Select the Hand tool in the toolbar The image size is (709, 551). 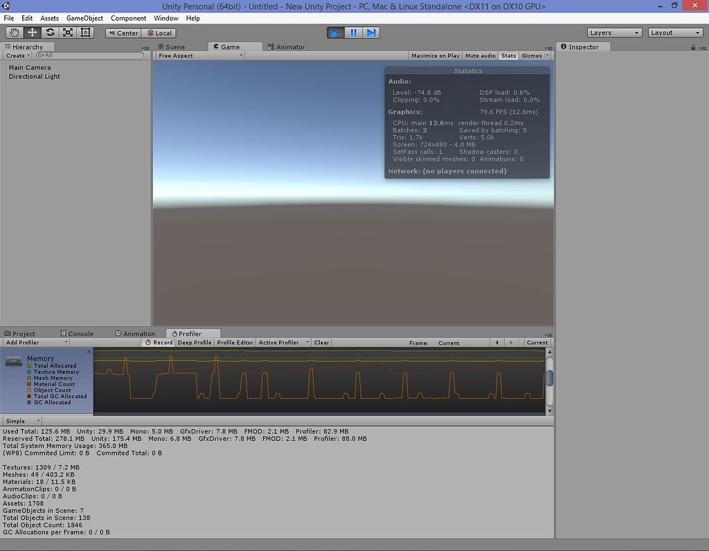point(14,33)
